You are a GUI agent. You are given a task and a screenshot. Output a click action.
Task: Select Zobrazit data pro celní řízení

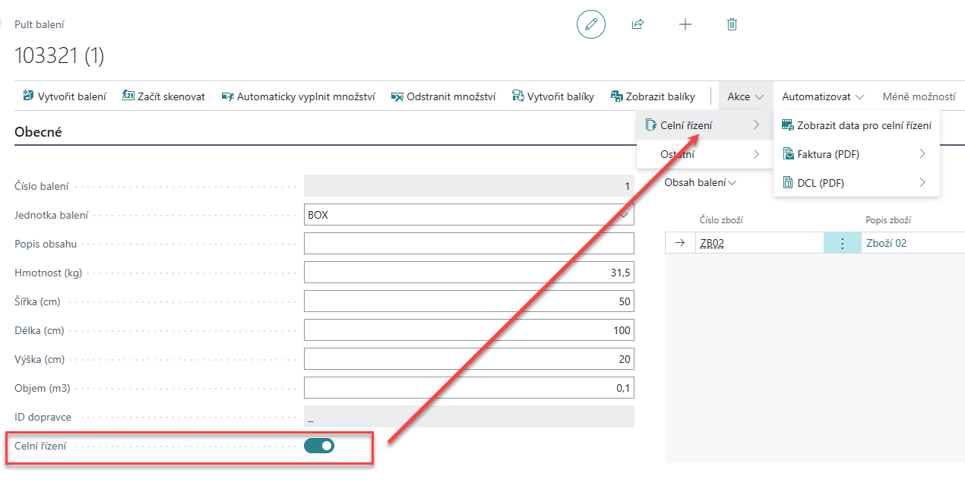[856, 125]
